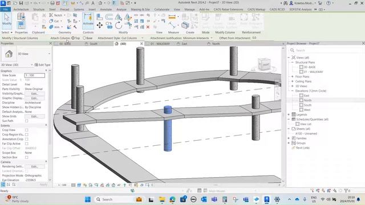Click Edit for Visibility/Graphics overrides
The image size is (365, 205).
(34, 93)
